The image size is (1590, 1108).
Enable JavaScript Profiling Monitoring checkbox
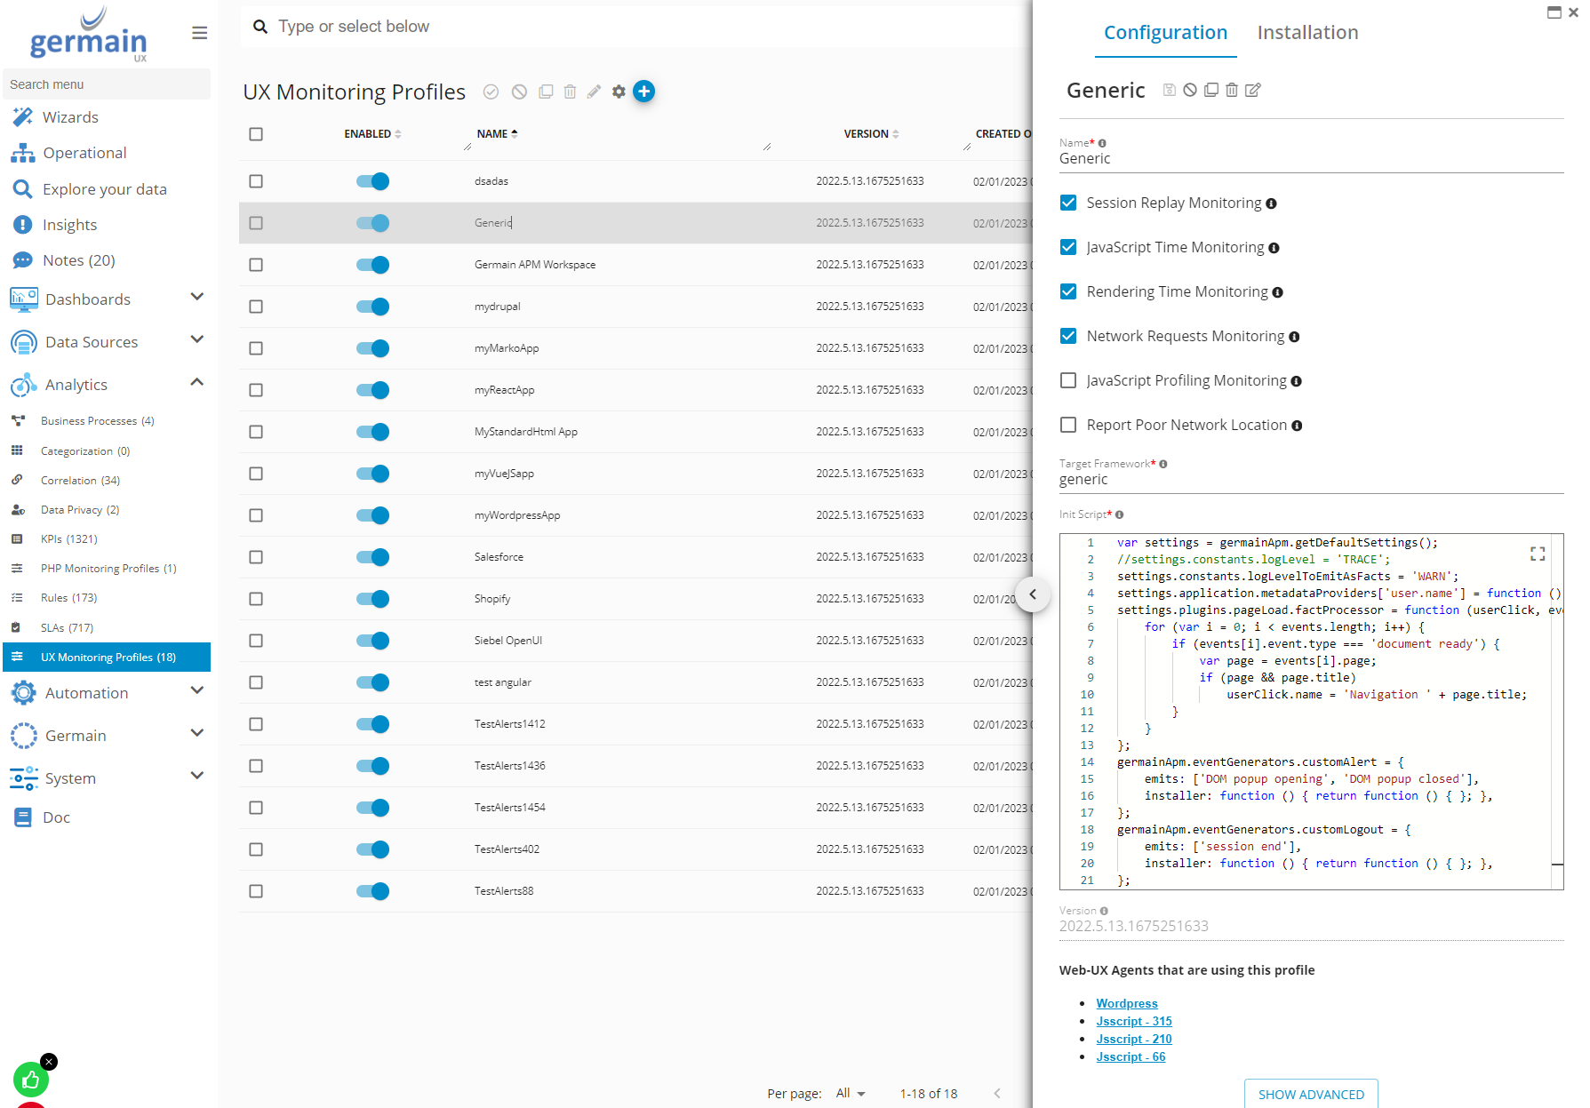1068,380
